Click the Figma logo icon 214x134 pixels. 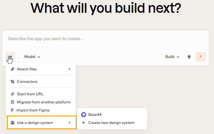pos(12,110)
